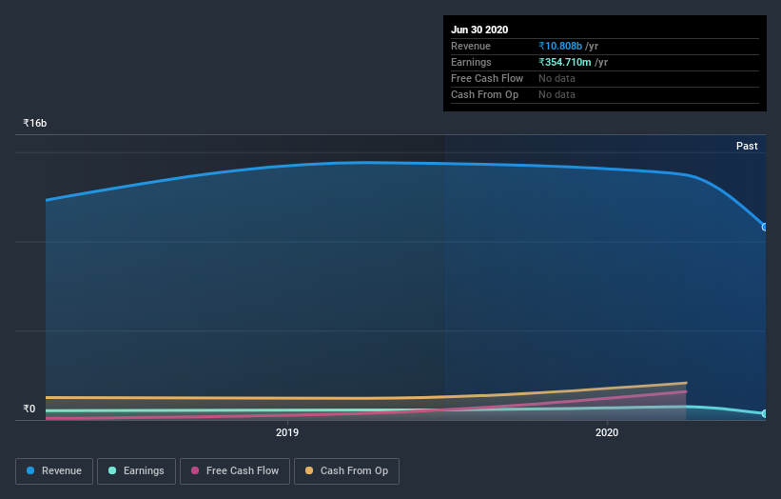The height and width of the screenshot is (499, 781).
Task: Click the Jun 30 2020 tooltip date
Action: point(479,30)
